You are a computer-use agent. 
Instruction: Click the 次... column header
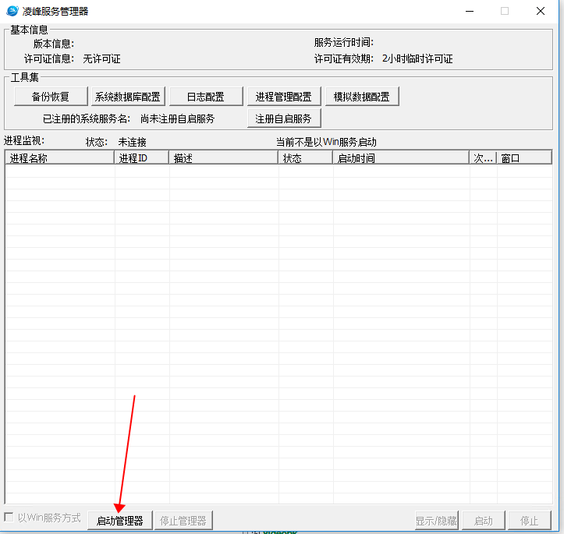483,157
